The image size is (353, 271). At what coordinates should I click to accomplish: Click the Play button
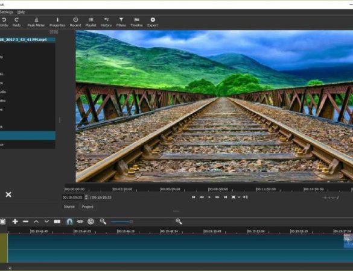coord(209,197)
